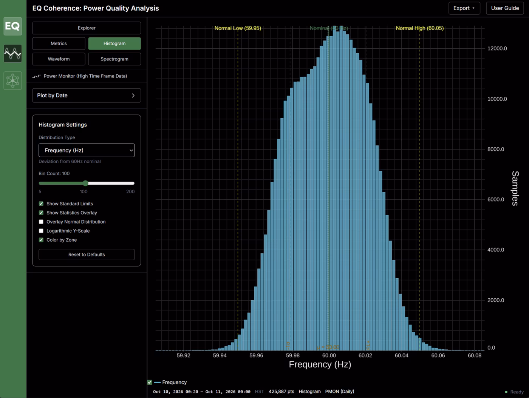
Task: Click Reset to Defaults button
Action: pyautogui.click(x=87, y=255)
